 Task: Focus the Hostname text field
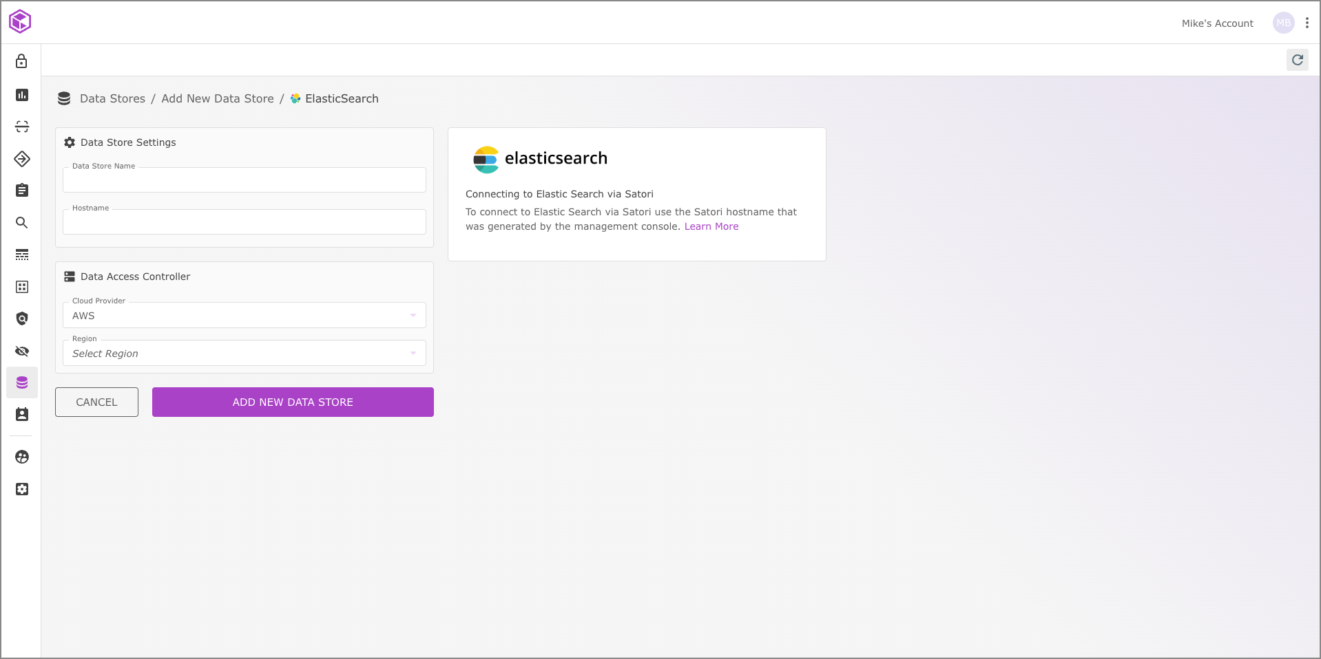point(244,222)
